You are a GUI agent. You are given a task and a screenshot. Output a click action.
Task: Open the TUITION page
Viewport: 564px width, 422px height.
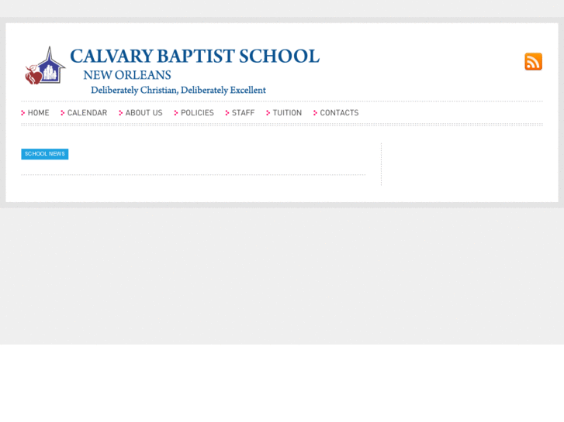point(287,113)
